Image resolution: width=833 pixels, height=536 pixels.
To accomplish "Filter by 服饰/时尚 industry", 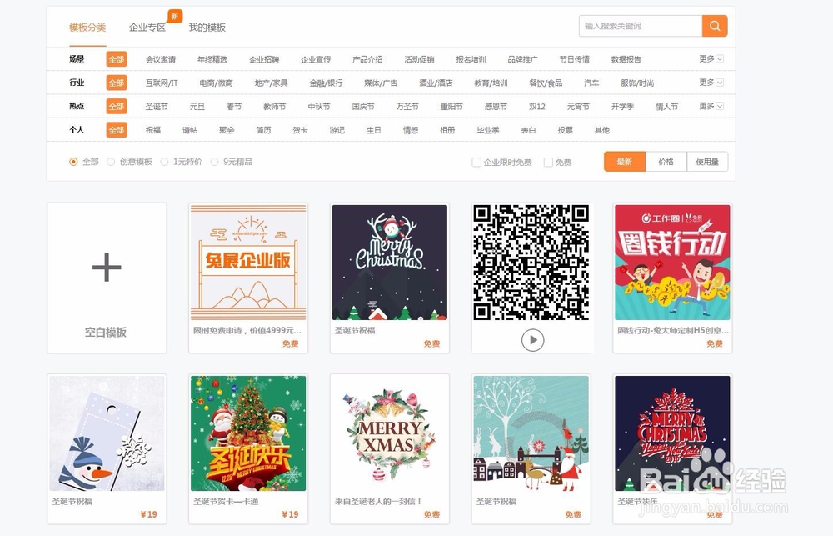I will pos(637,83).
